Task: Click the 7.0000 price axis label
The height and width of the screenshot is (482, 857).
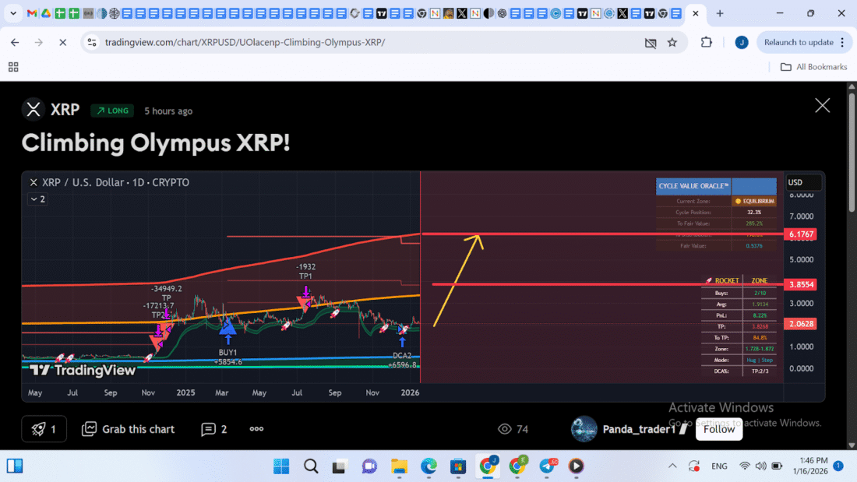Action: click(x=801, y=216)
